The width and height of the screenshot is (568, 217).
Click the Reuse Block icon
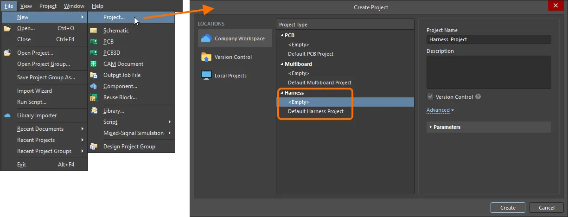pos(94,97)
